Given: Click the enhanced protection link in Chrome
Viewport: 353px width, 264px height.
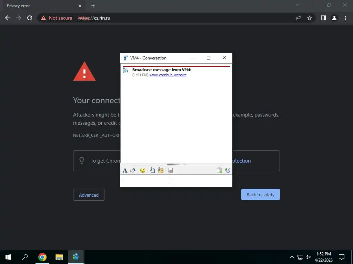Looking at the screenshot, I should (x=242, y=161).
